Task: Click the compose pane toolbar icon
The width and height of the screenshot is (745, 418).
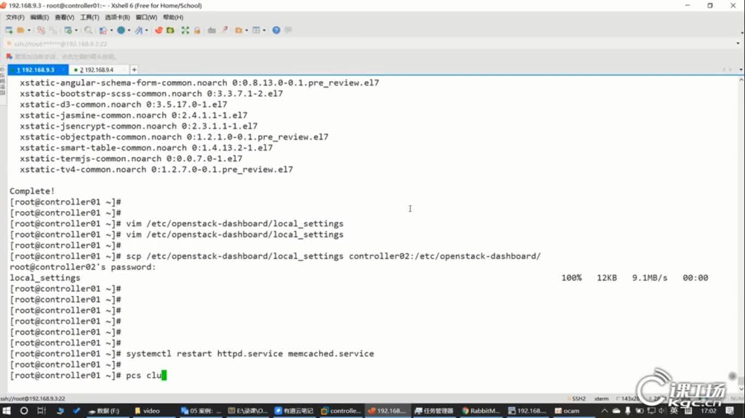Action: 224,30
